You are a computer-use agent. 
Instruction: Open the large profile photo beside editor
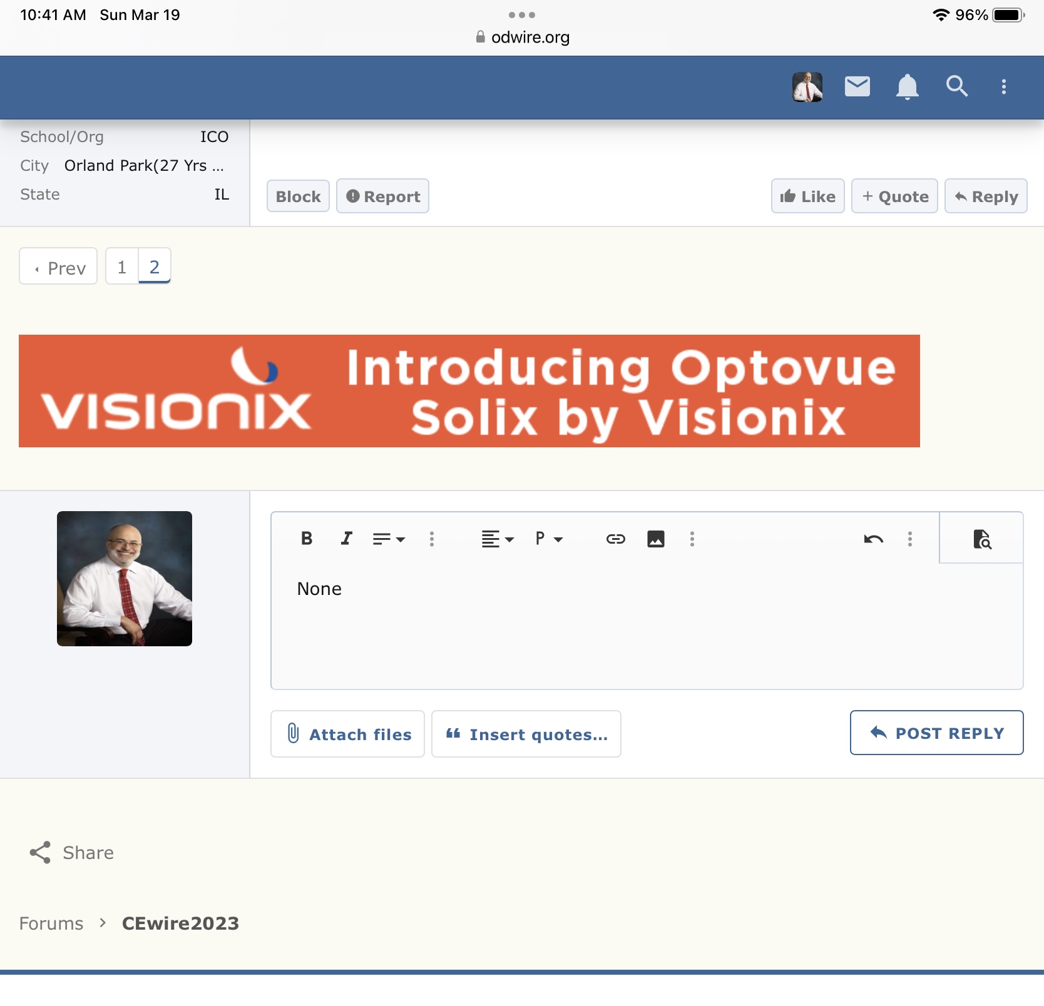[x=125, y=579]
